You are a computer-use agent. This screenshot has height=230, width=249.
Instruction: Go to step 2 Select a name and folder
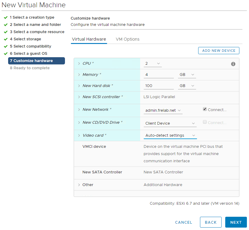(x=35, y=25)
